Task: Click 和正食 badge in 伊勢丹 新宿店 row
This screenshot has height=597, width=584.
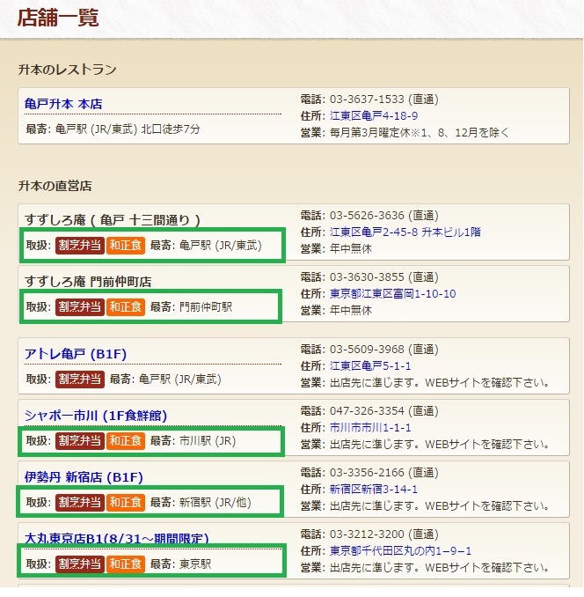Action: click(126, 503)
